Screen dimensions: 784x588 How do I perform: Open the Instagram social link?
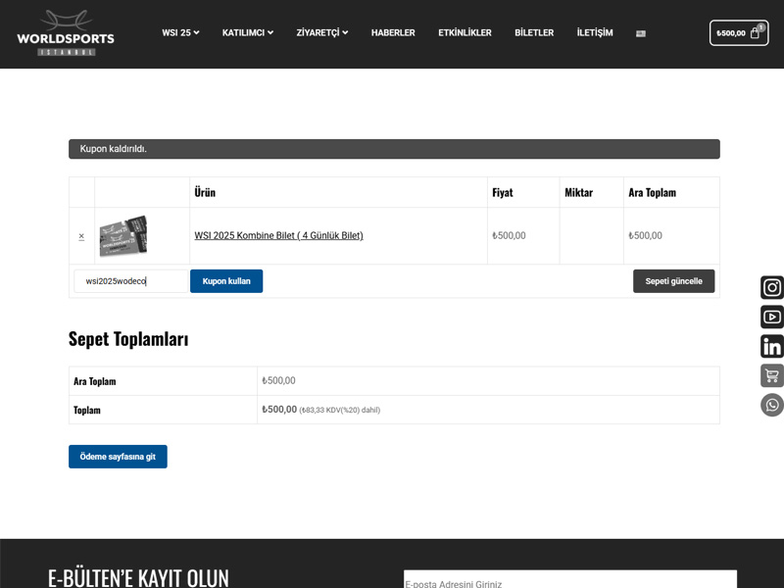click(772, 287)
